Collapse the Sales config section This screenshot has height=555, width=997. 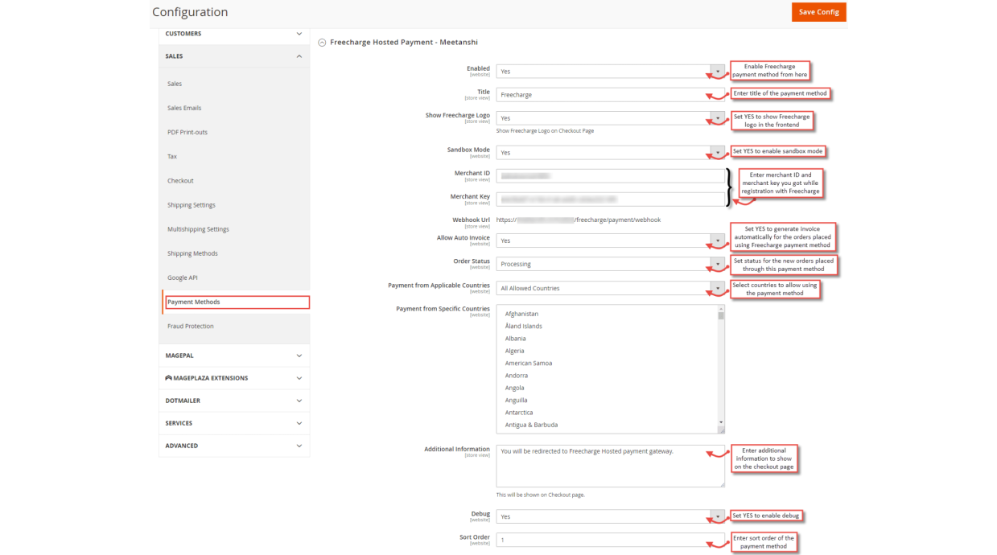pos(233,56)
